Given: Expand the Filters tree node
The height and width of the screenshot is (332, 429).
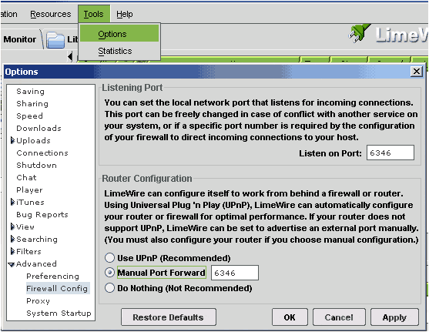Looking at the screenshot, I should point(12,251).
